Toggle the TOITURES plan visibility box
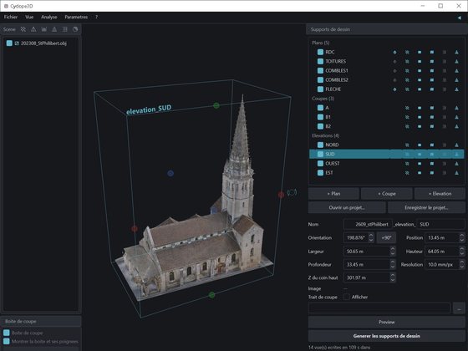Image resolution: width=468 pixels, height=351 pixels. tap(320, 62)
